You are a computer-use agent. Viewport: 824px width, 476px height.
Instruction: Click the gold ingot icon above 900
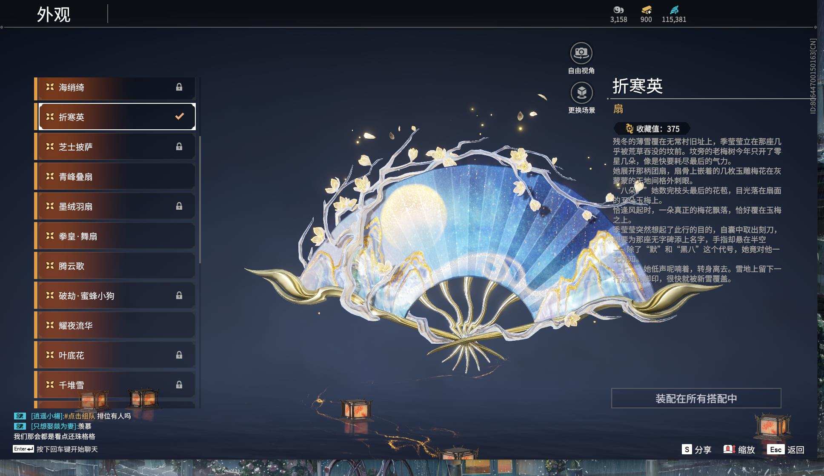tap(646, 10)
